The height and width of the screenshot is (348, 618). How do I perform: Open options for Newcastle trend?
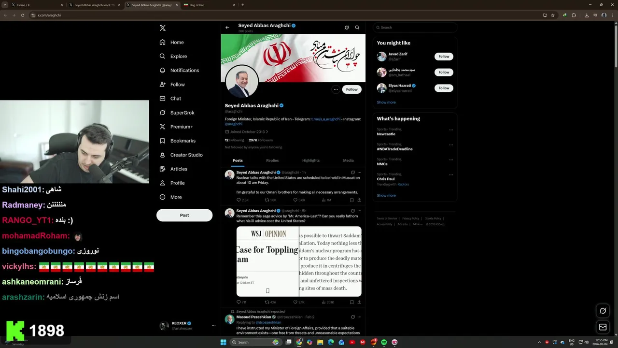(x=451, y=130)
